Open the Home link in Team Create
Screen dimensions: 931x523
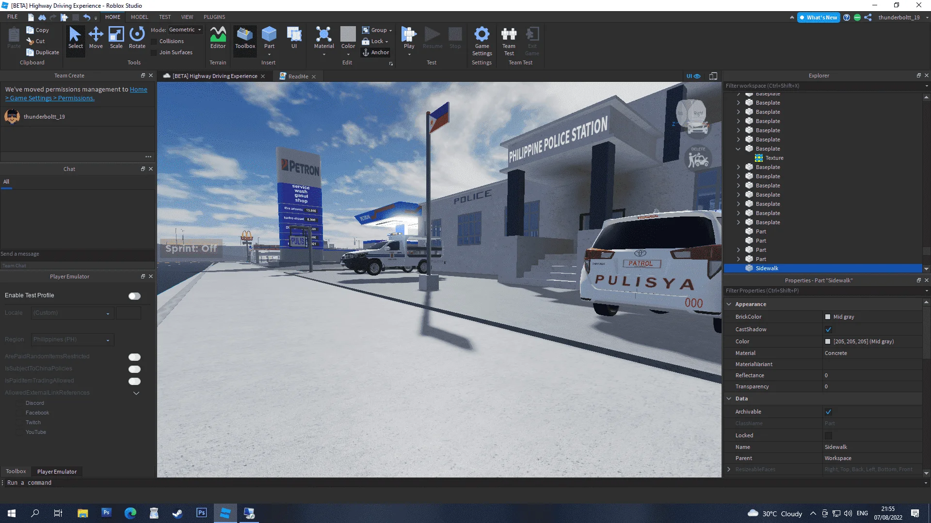point(138,90)
